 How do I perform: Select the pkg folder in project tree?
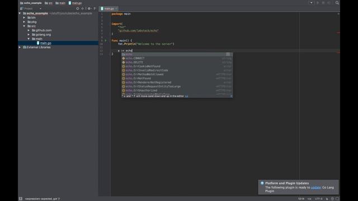(x=32, y=22)
